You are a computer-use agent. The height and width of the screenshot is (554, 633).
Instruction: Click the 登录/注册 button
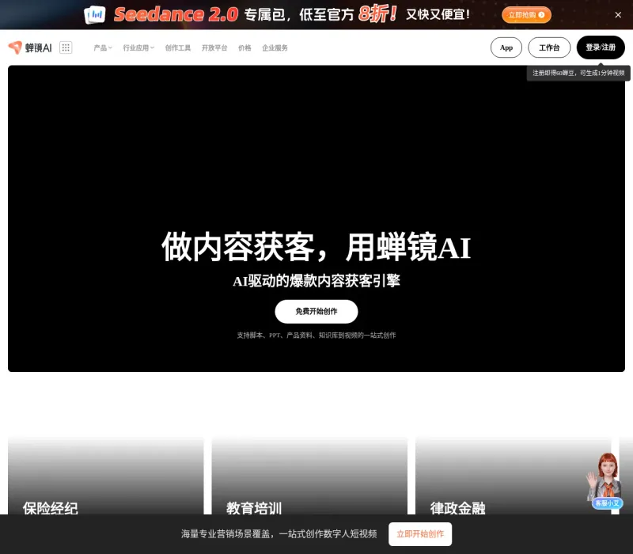pyautogui.click(x=601, y=47)
